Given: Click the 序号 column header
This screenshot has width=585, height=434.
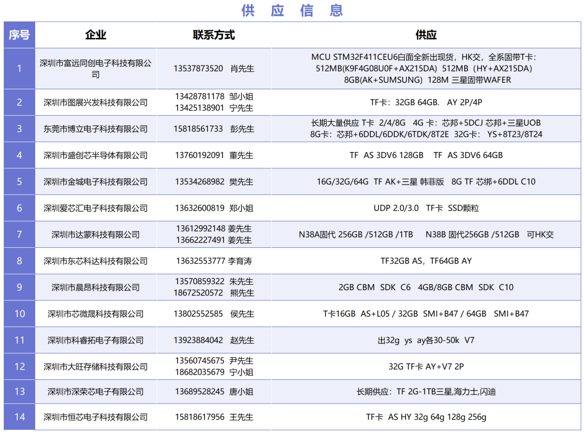Looking at the screenshot, I should coord(19,35).
